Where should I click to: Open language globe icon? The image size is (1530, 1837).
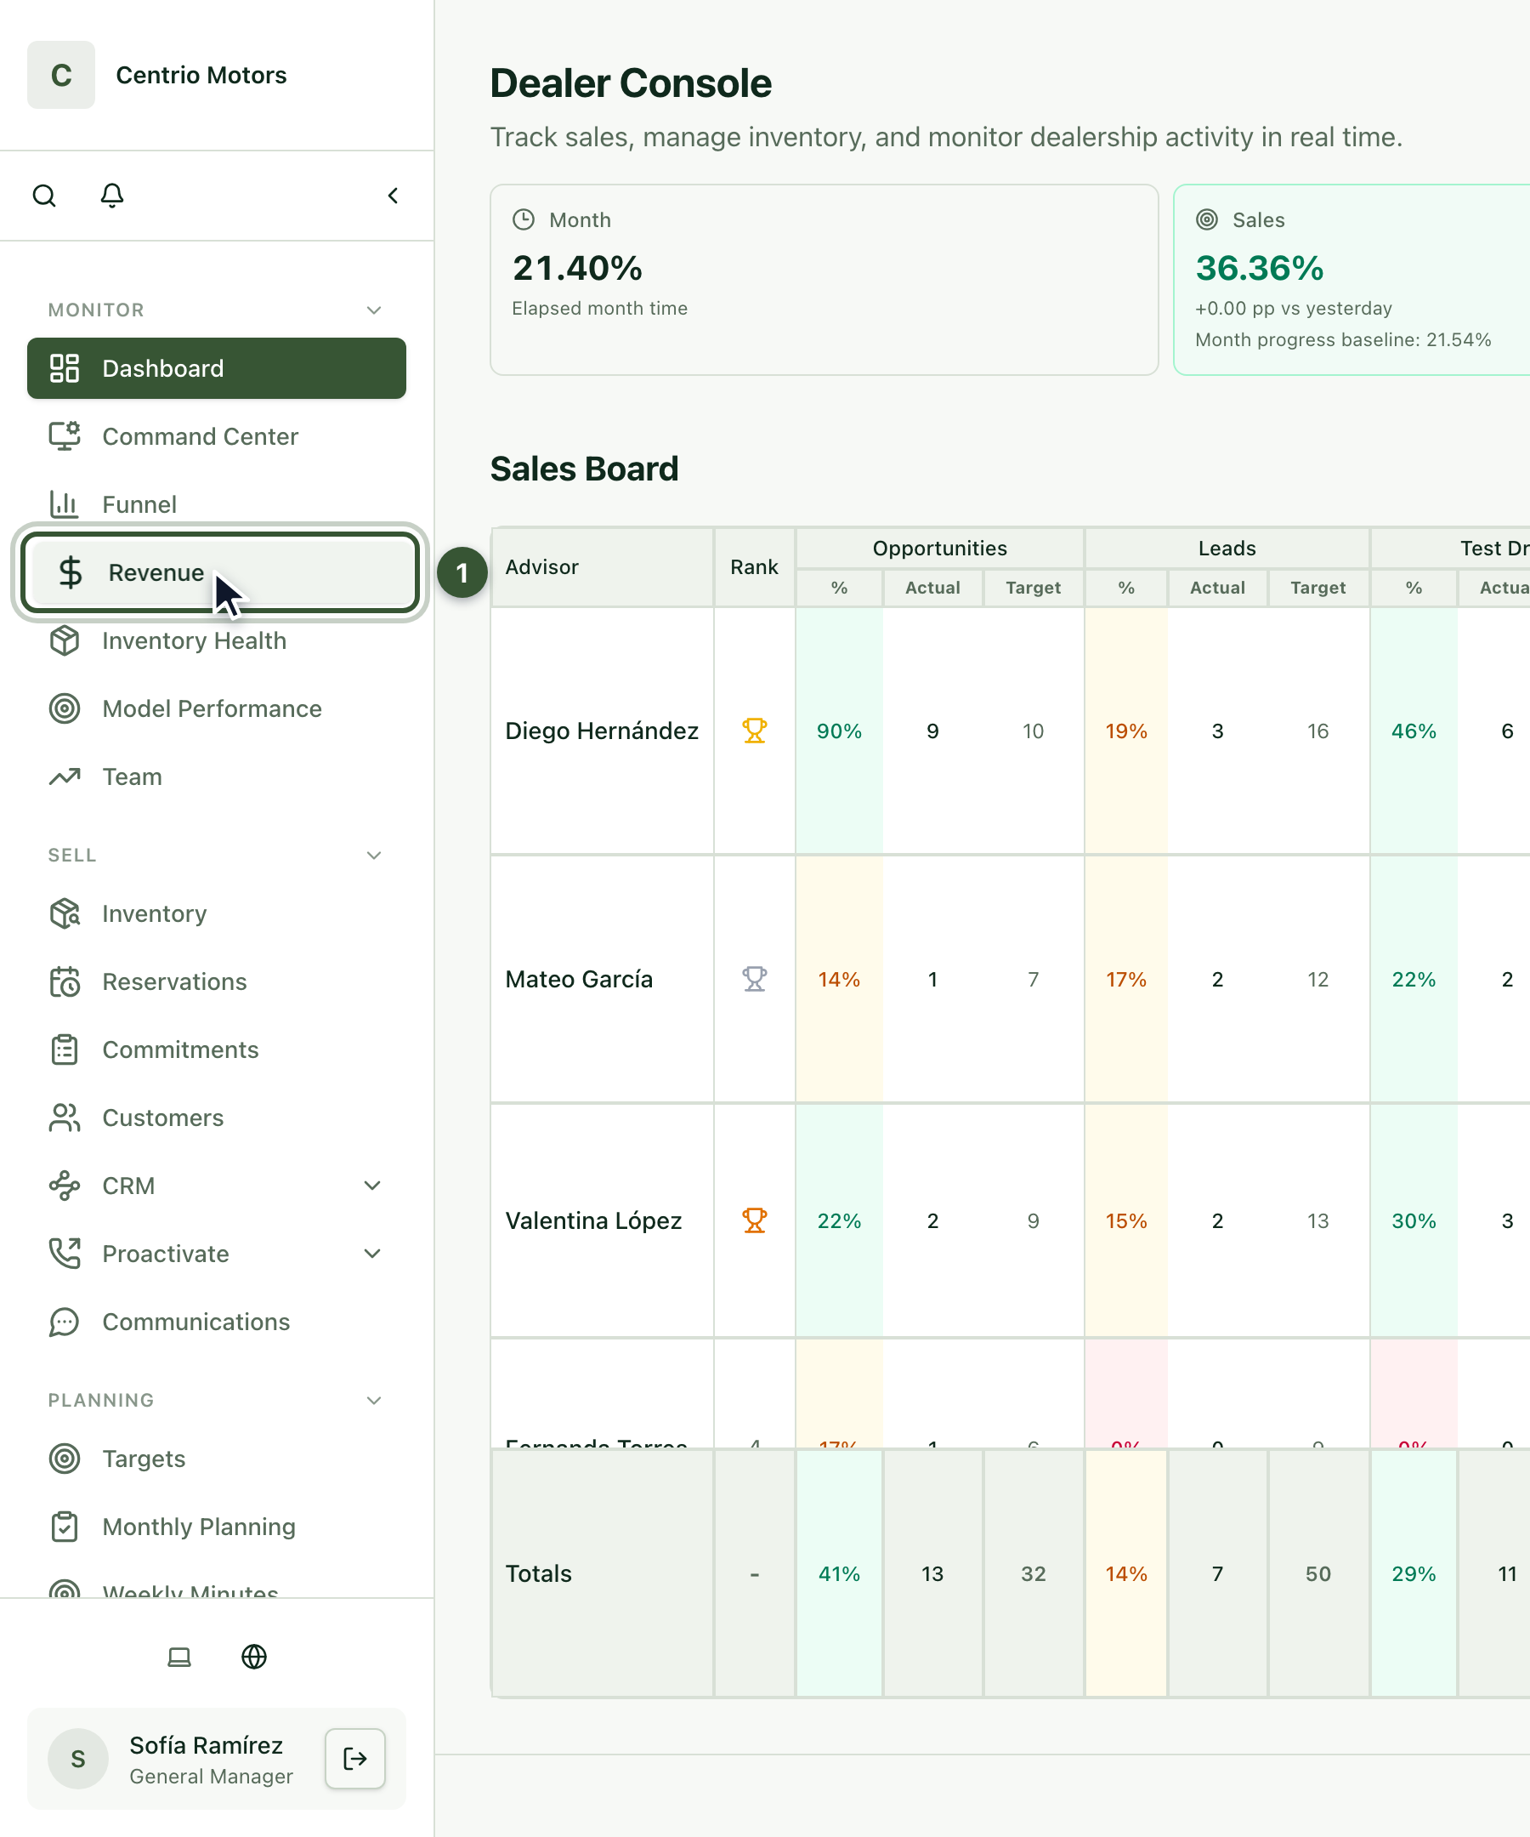tap(254, 1657)
